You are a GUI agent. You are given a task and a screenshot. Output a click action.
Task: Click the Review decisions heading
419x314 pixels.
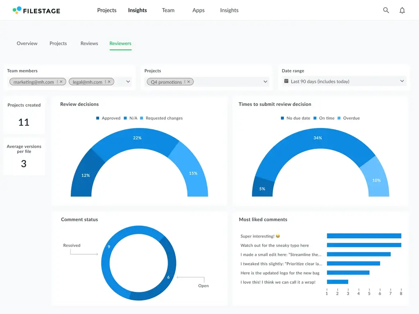[x=79, y=104]
